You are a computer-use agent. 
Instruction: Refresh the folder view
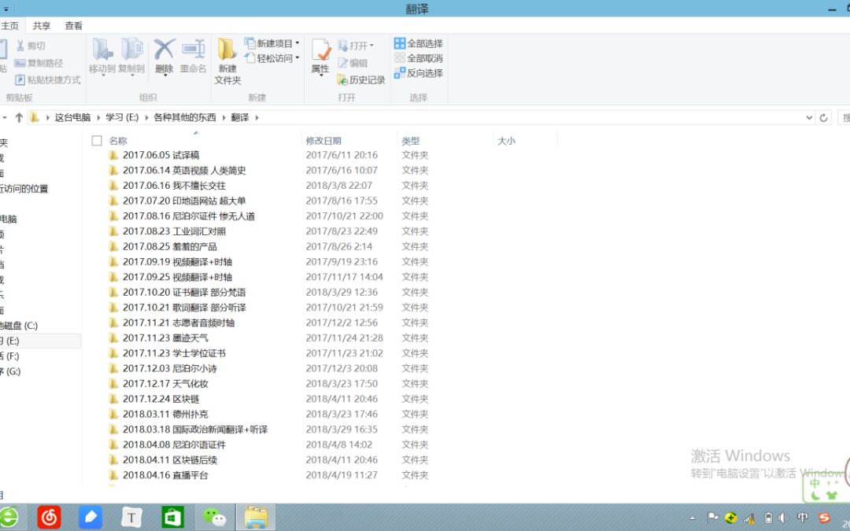823,117
